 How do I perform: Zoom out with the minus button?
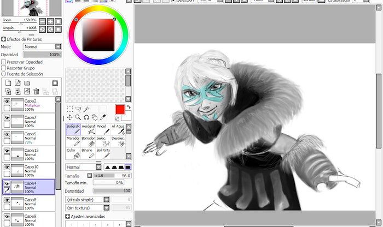(x=43, y=21)
